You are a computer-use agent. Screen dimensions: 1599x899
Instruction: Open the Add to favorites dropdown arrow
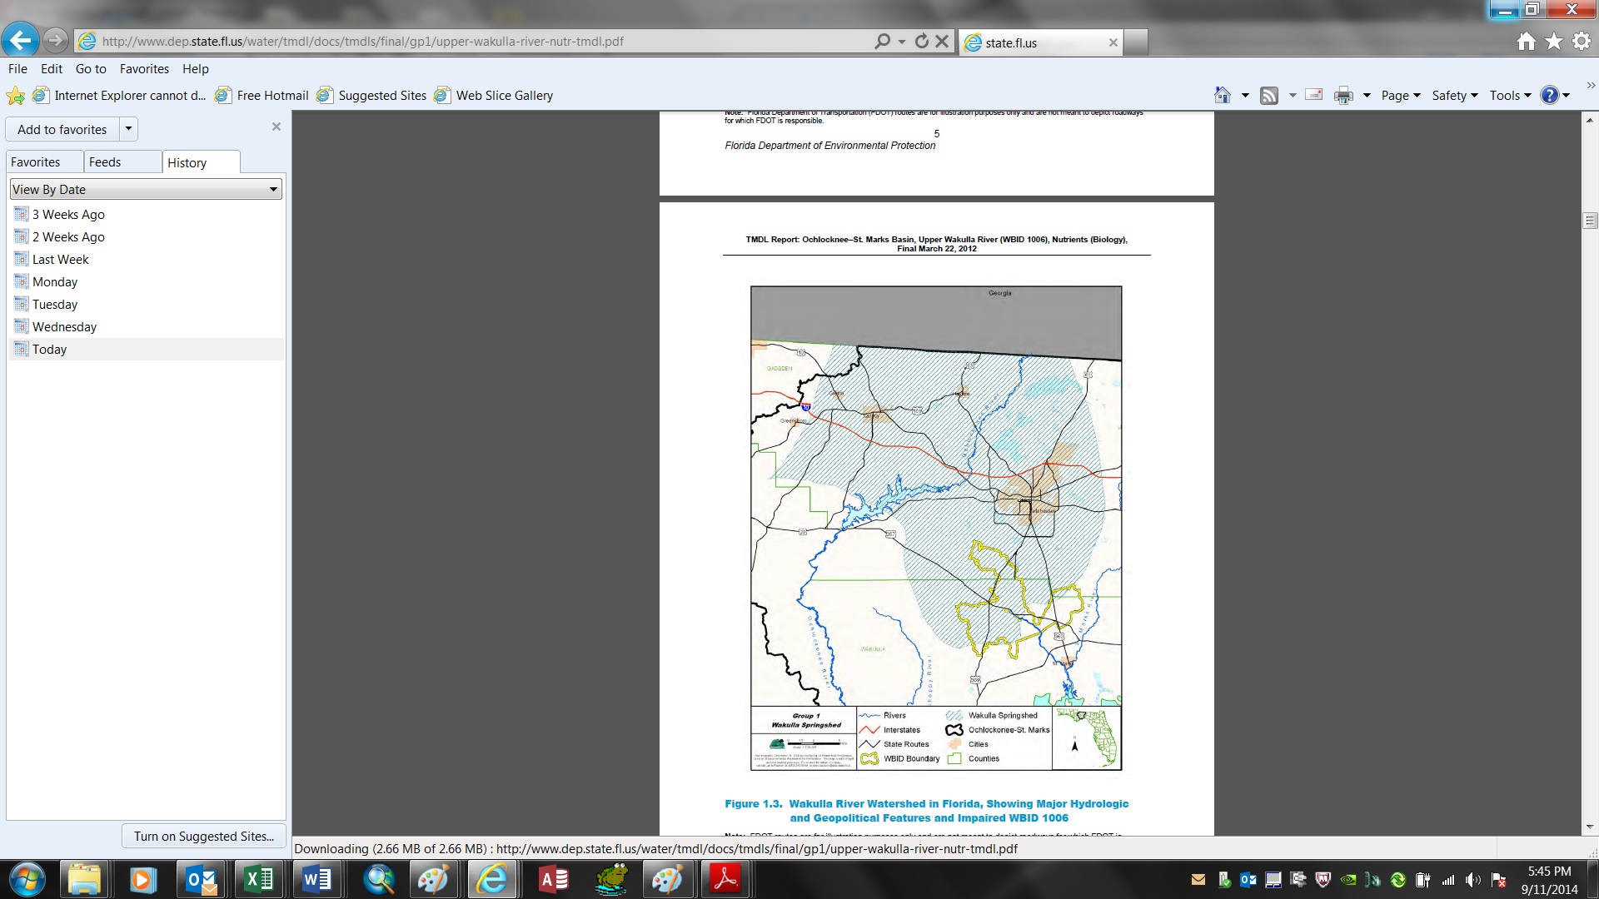point(128,129)
